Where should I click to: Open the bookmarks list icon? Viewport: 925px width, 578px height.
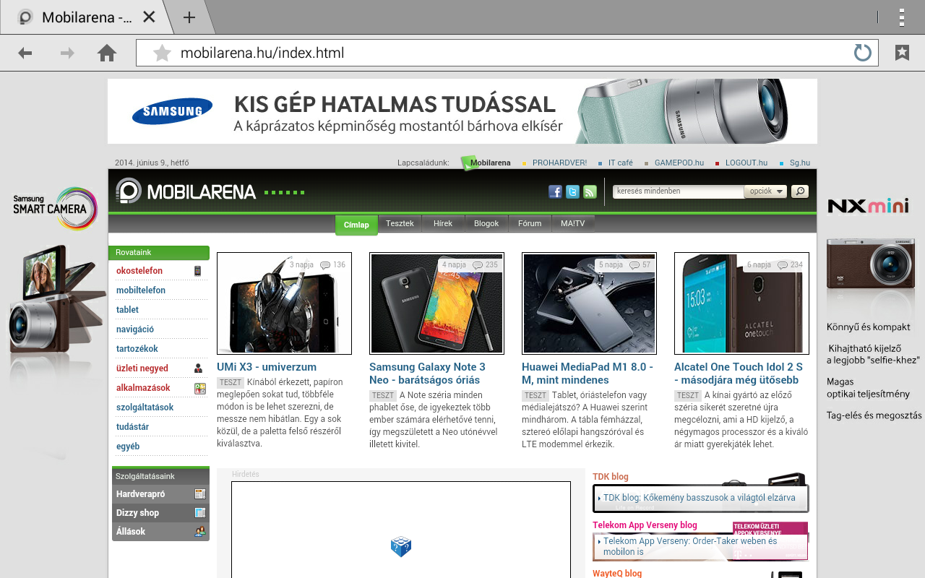pyautogui.click(x=902, y=53)
